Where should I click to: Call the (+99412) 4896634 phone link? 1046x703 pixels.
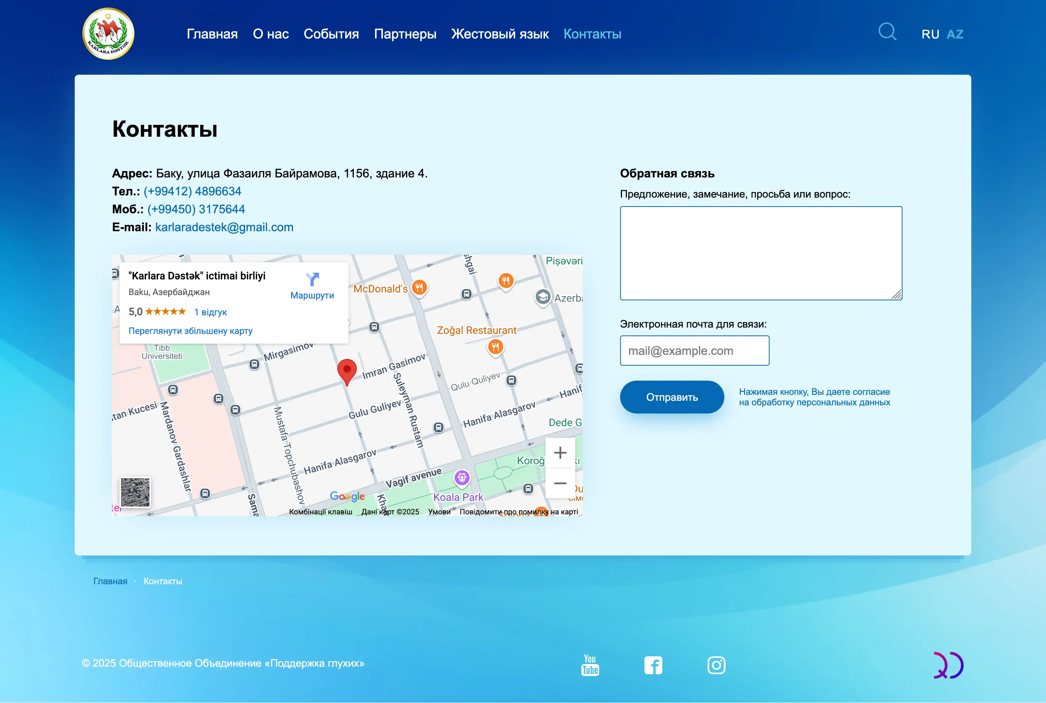click(x=192, y=191)
